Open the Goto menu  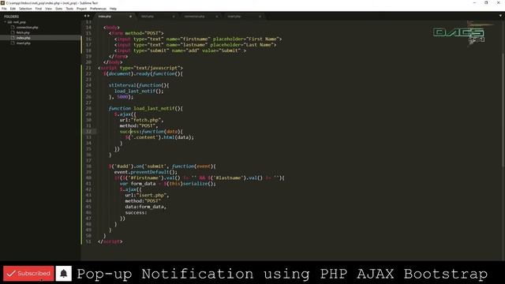58,9
